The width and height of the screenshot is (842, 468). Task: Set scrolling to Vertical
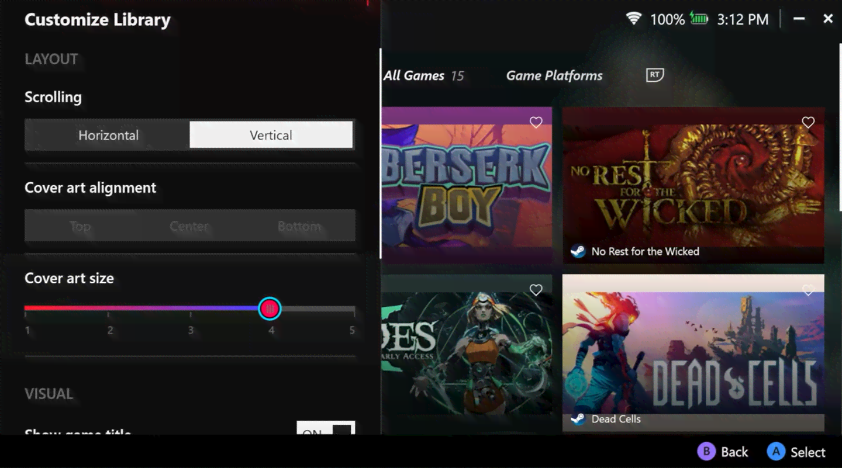pyautogui.click(x=271, y=135)
